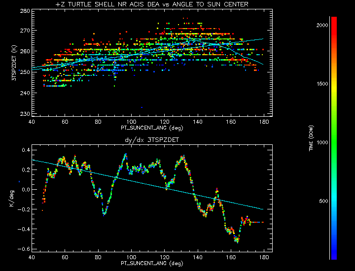Click the "TIME (DOM)" colorbar label
Screen dimensions: 355x271
click(312, 137)
